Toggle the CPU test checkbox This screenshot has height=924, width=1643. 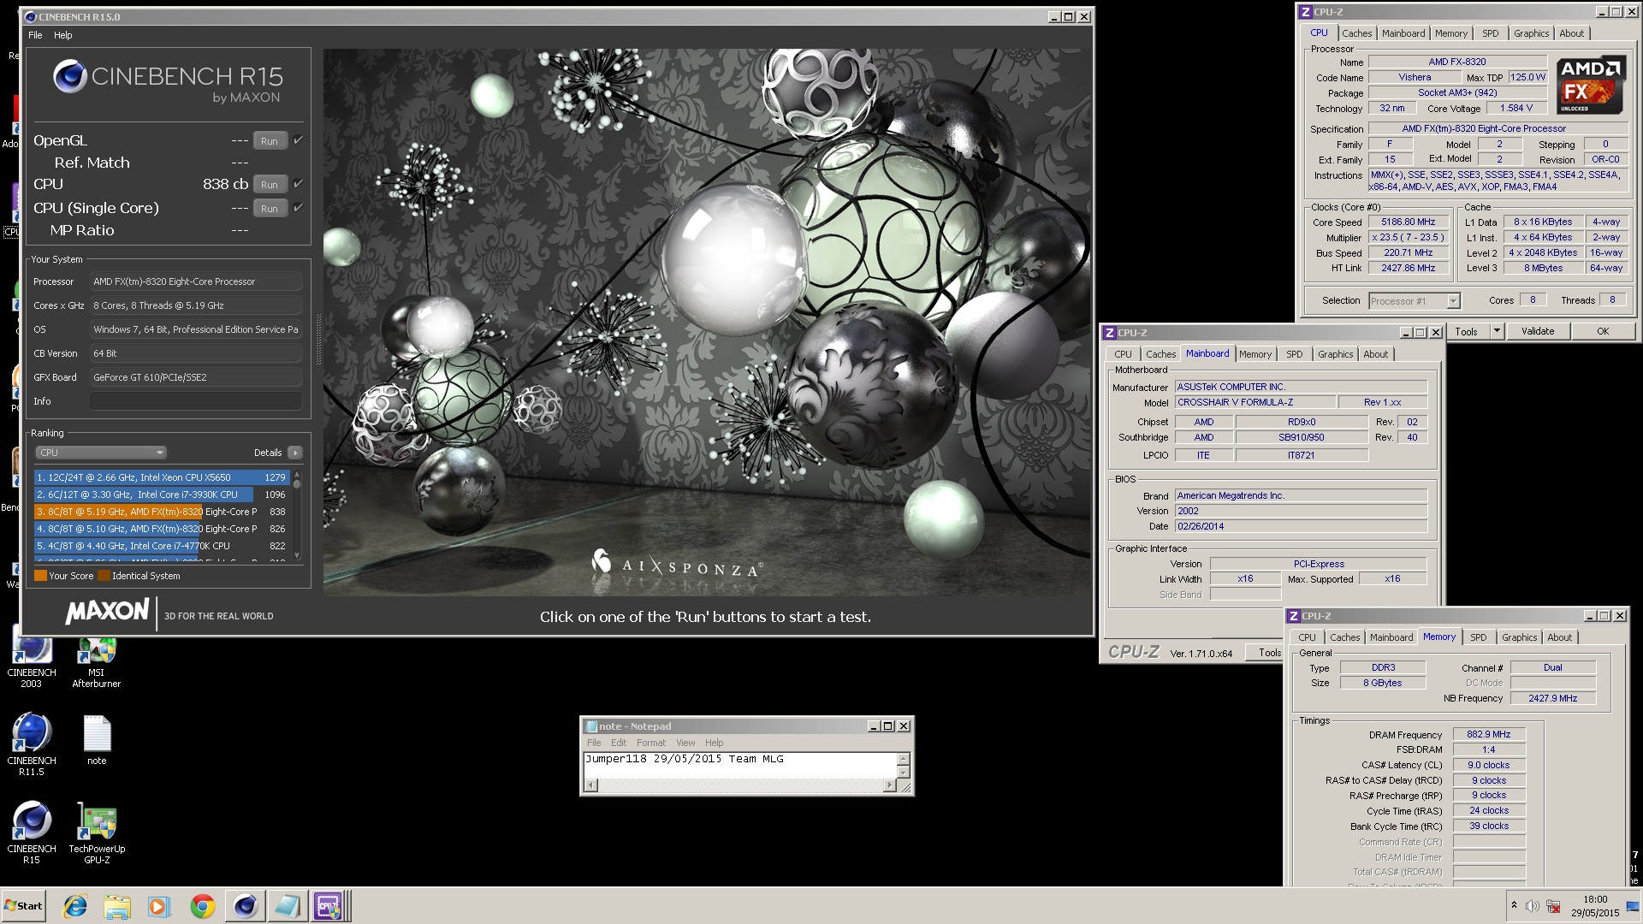[x=299, y=184]
